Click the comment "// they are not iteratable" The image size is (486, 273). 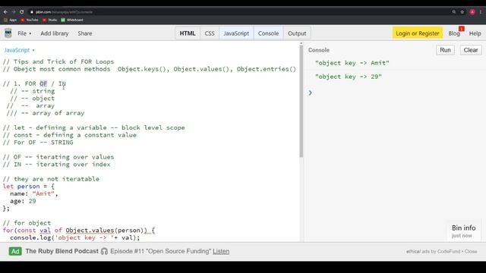pos(51,179)
